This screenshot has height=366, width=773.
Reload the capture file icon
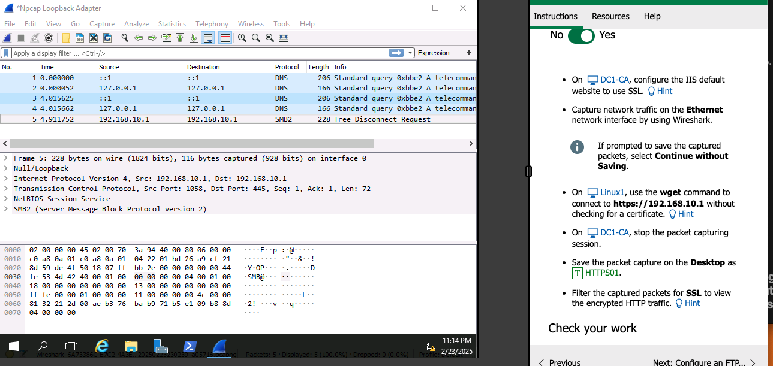tap(107, 38)
